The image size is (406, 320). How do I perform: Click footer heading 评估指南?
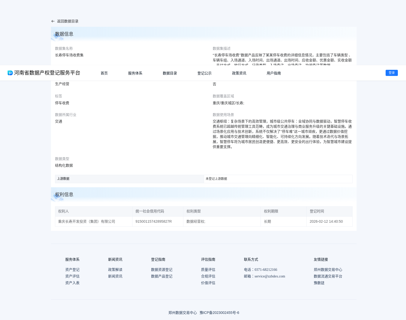pyautogui.click(x=208, y=259)
